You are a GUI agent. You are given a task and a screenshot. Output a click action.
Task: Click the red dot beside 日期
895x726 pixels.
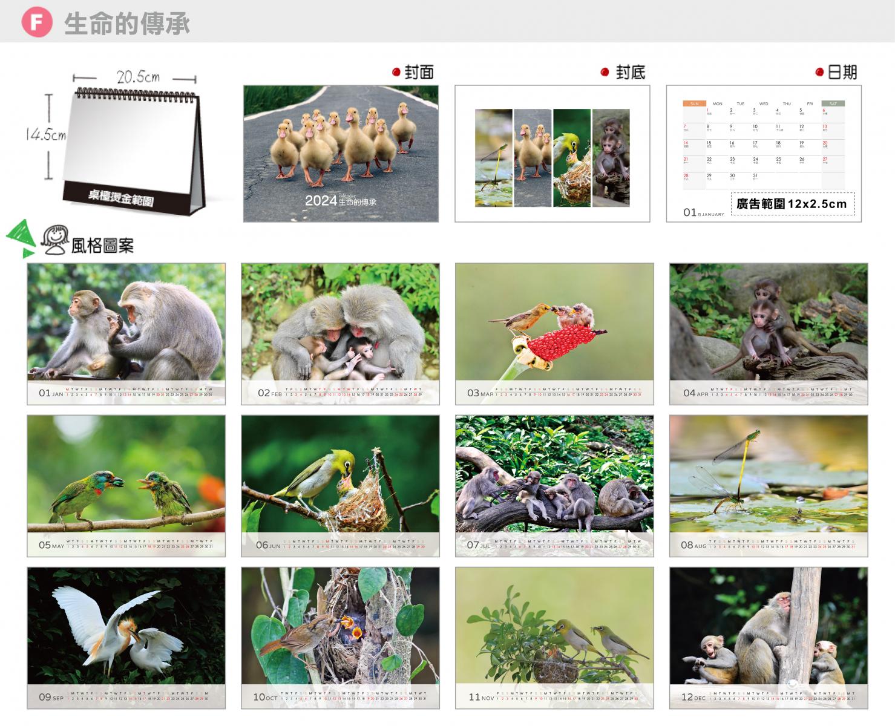tap(819, 73)
